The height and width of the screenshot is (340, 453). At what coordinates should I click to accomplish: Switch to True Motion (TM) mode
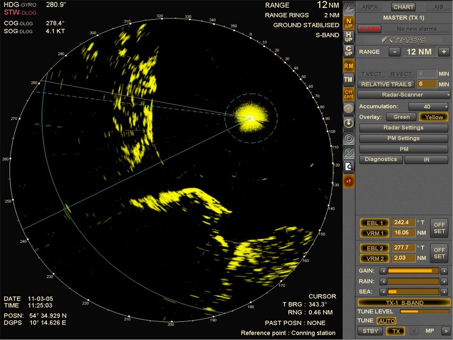coord(349,80)
